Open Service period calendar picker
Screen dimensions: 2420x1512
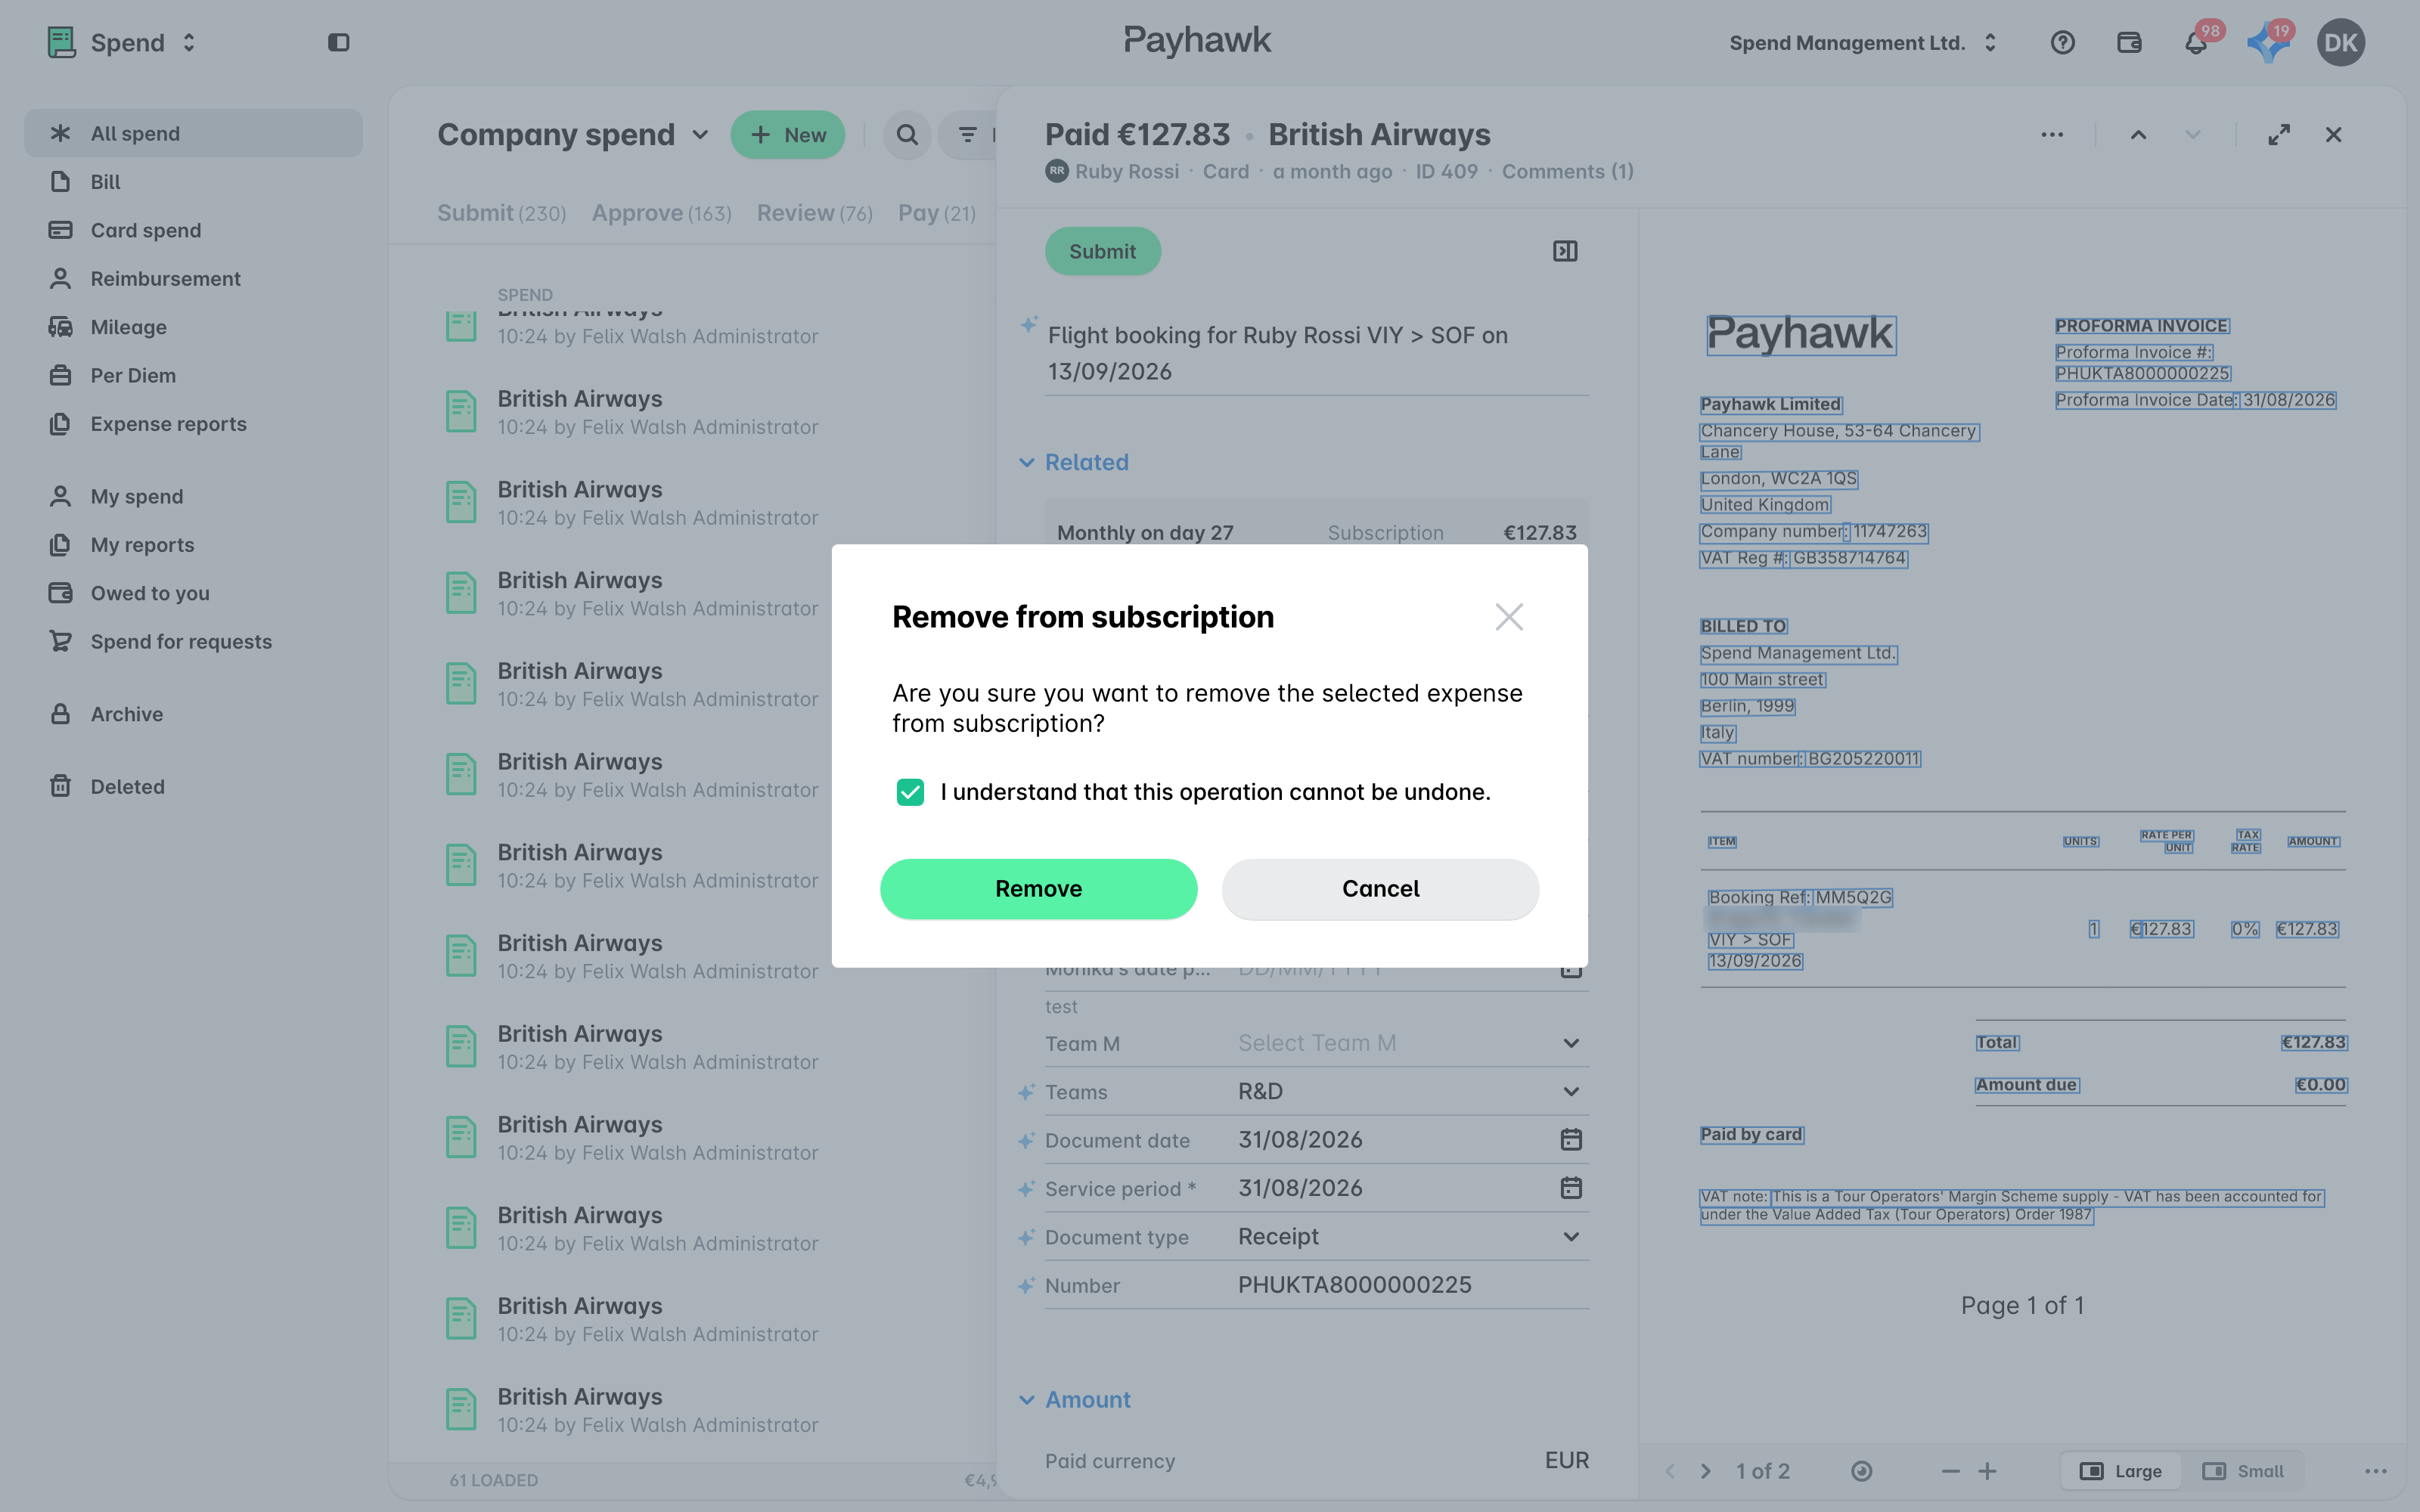pyautogui.click(x=1571, y=1188)
